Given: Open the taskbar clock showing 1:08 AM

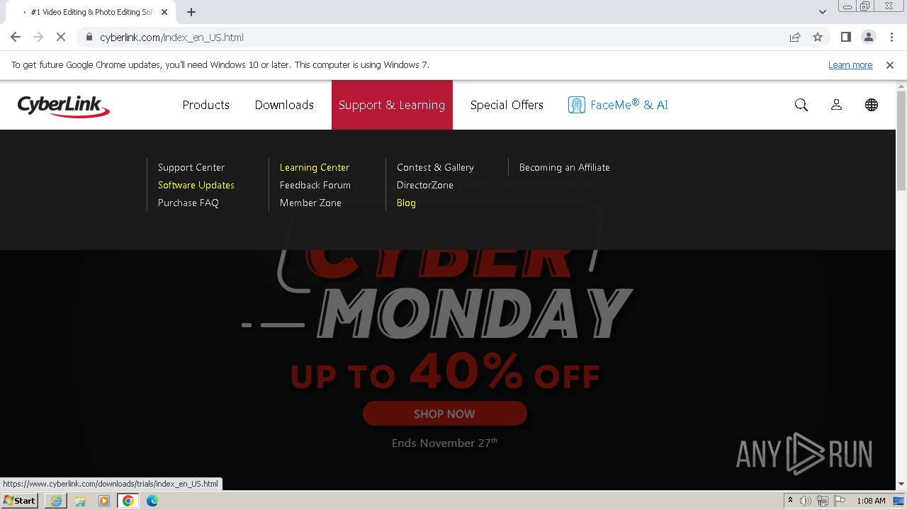Looking at the screenshot, I should tap(871, 501).
